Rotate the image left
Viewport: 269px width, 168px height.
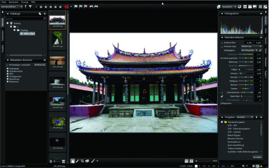(x=91, y=7)
